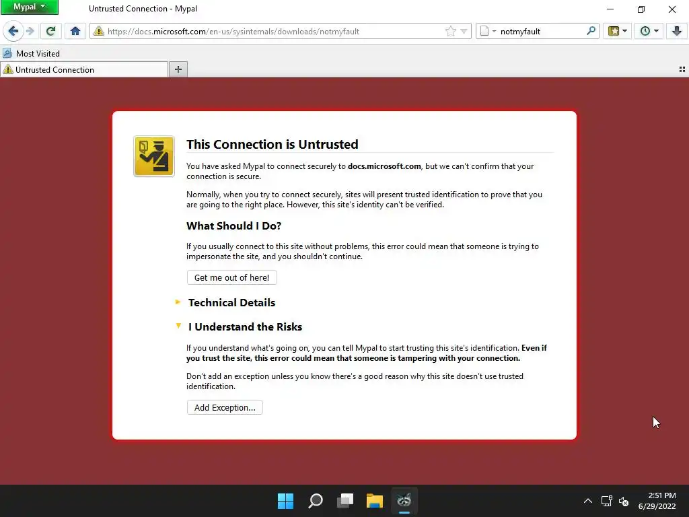Open the history clock button
The width and height of the screenshot is (689, 517).
[645, 31]
